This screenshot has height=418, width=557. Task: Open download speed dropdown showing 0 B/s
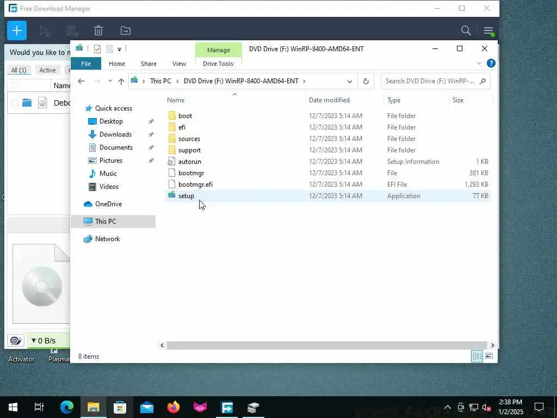(x=44, y=341)
